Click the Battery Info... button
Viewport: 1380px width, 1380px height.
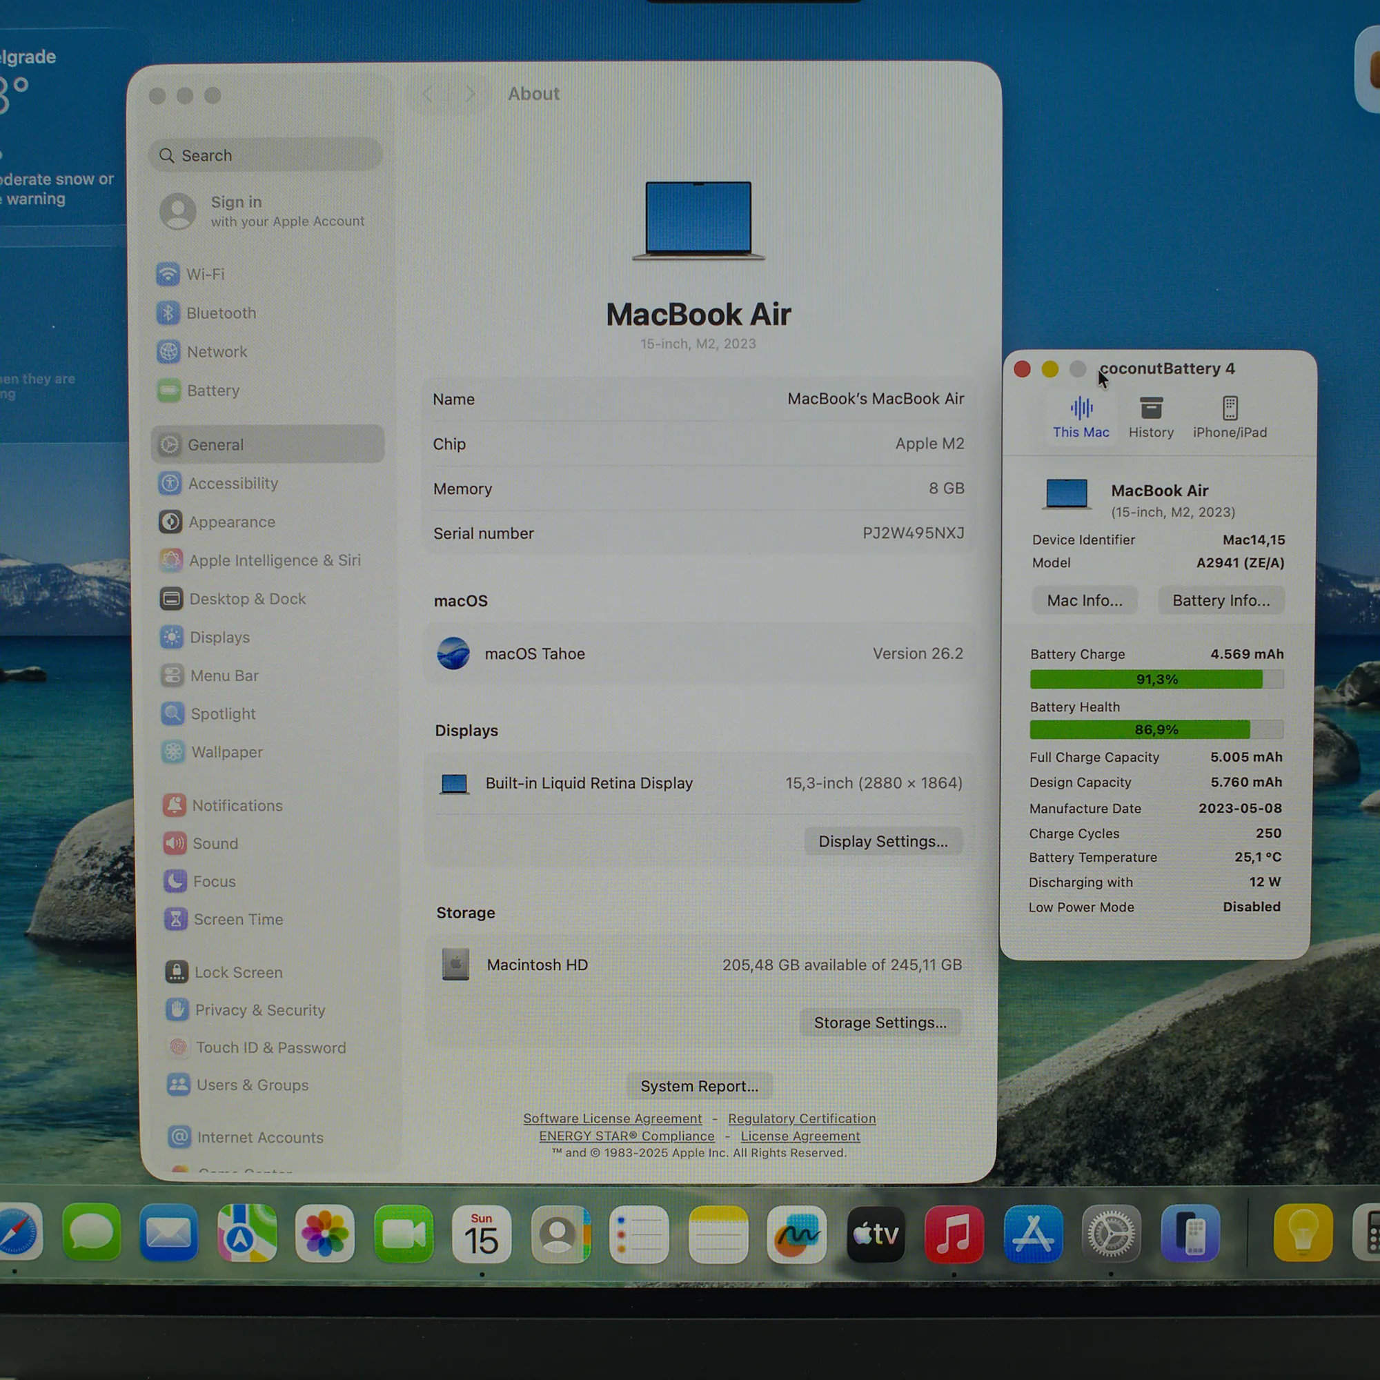click(x=1221, y=601)
